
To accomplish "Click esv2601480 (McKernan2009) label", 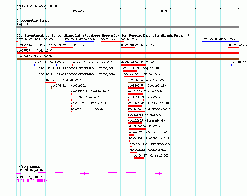I will click(x=151, y=144).
